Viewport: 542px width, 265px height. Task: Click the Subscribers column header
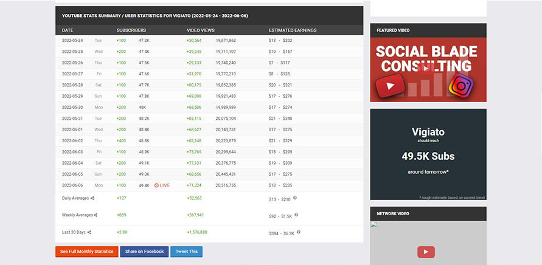click(131, 30)
